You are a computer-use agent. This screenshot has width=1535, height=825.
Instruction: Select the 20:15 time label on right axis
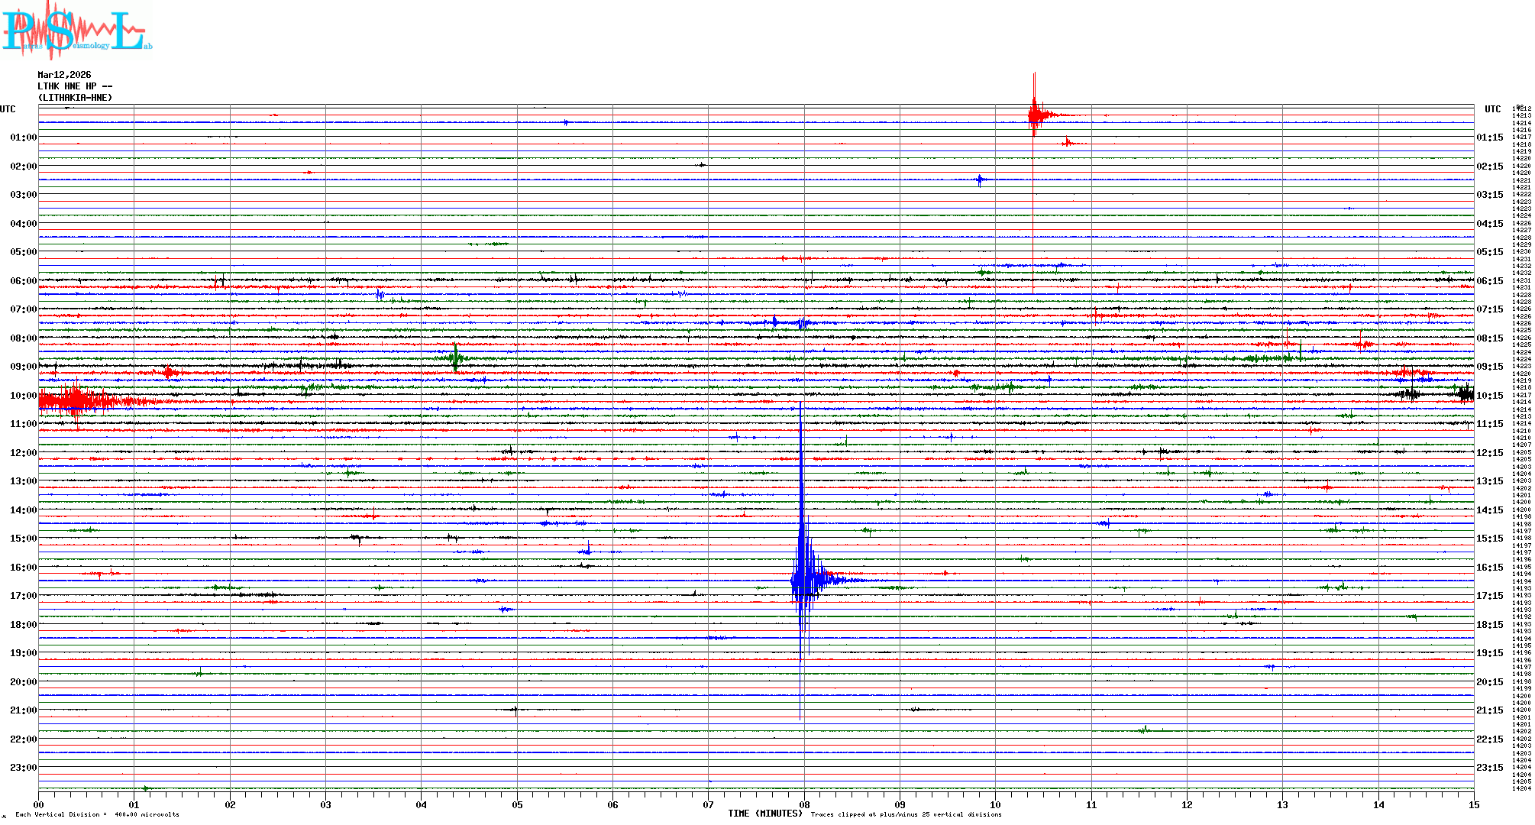[x=1489, y=682]
